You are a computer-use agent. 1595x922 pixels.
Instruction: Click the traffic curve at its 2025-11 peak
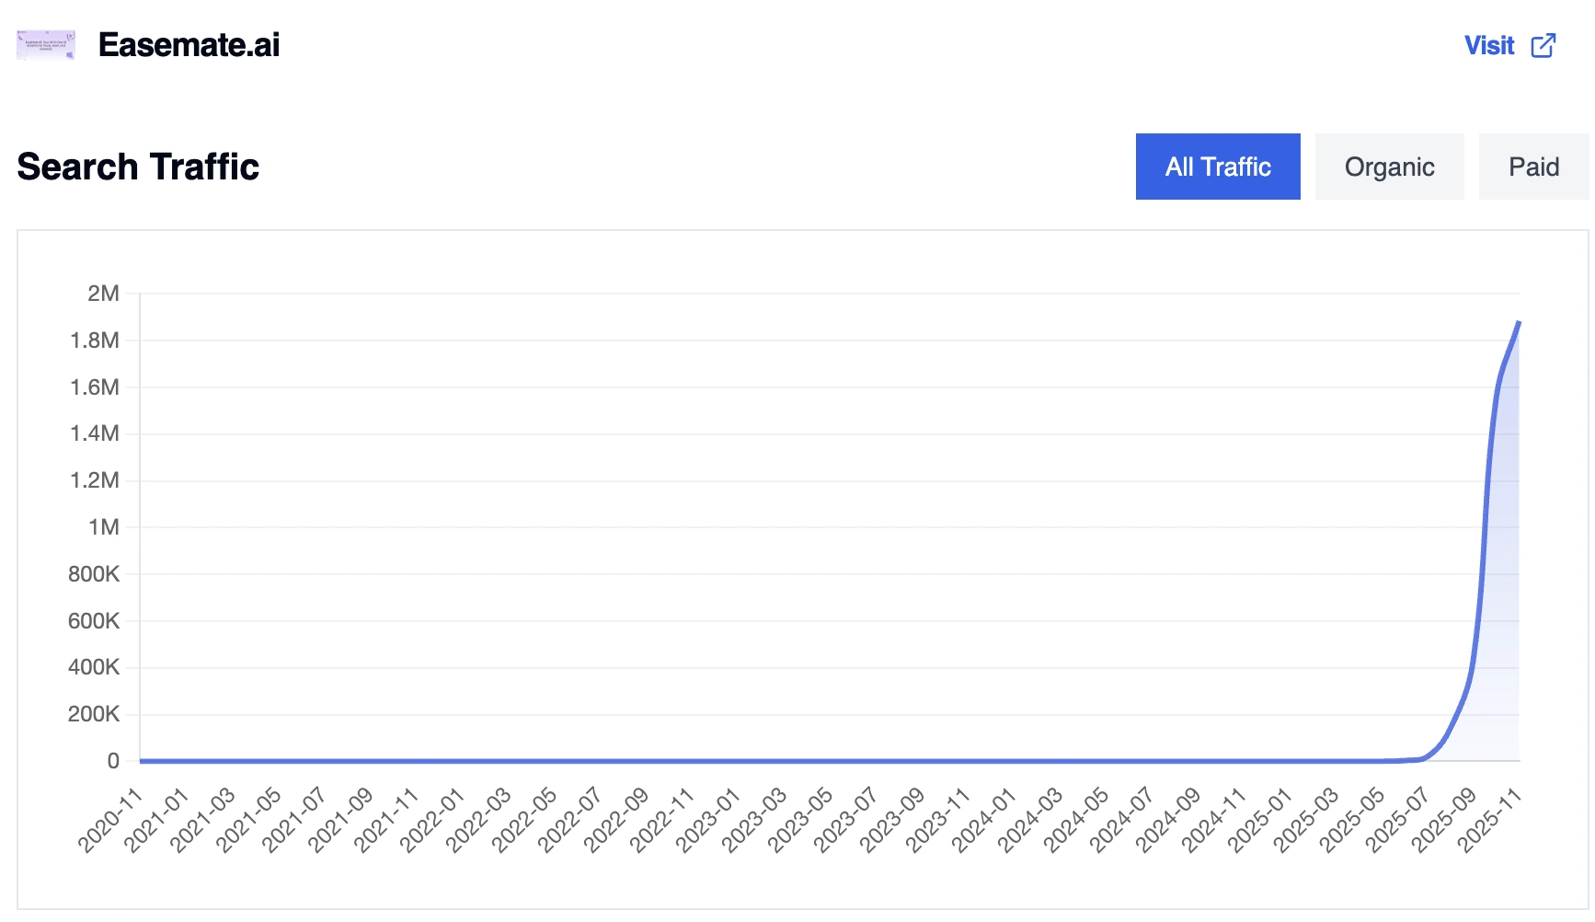pyautogui.click(x=1518, y=324)
